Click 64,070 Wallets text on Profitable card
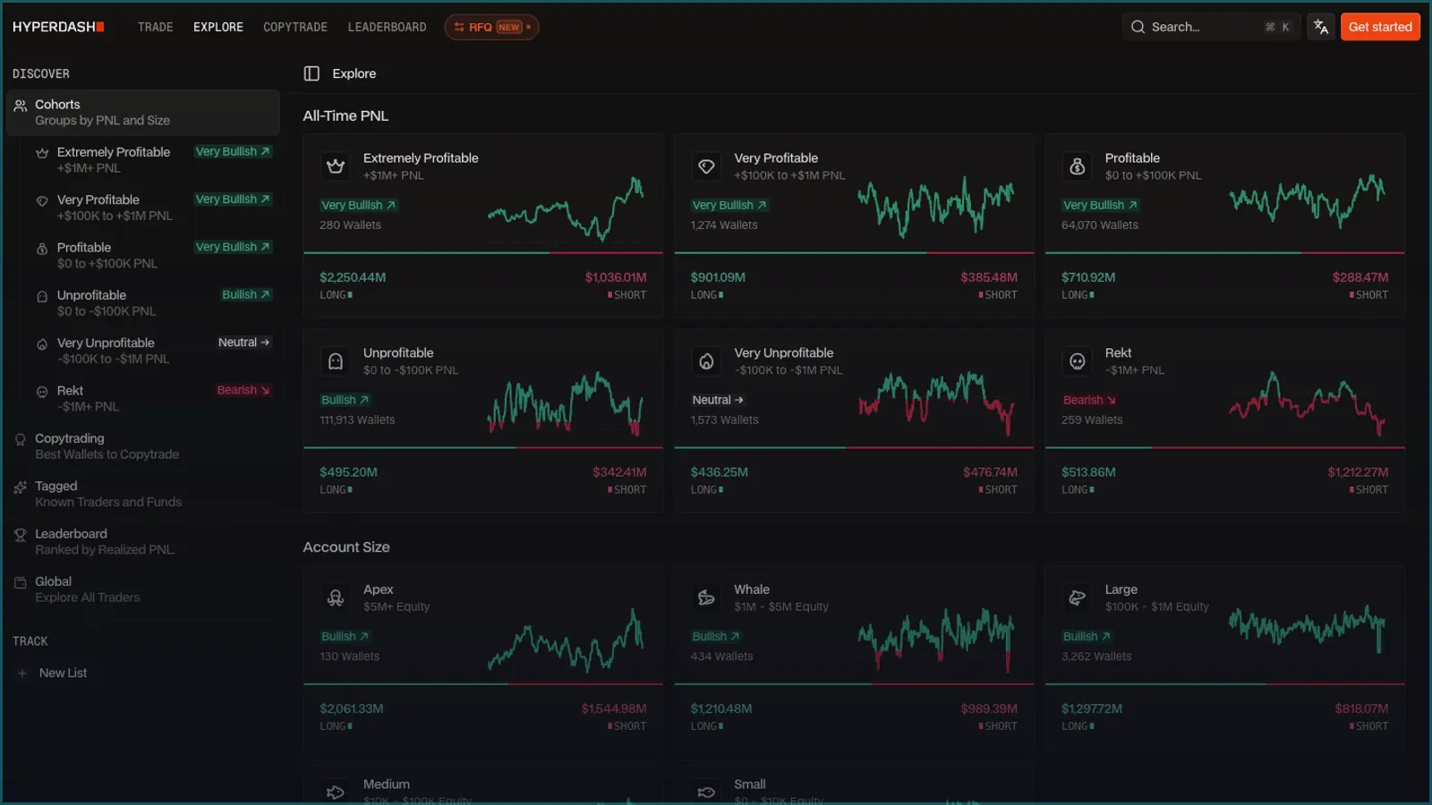The width and height of the screenshot is (1432, 805). coord(1100,225)
